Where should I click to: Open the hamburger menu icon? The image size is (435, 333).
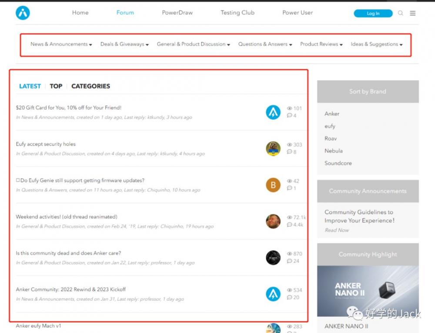point(412,13)
